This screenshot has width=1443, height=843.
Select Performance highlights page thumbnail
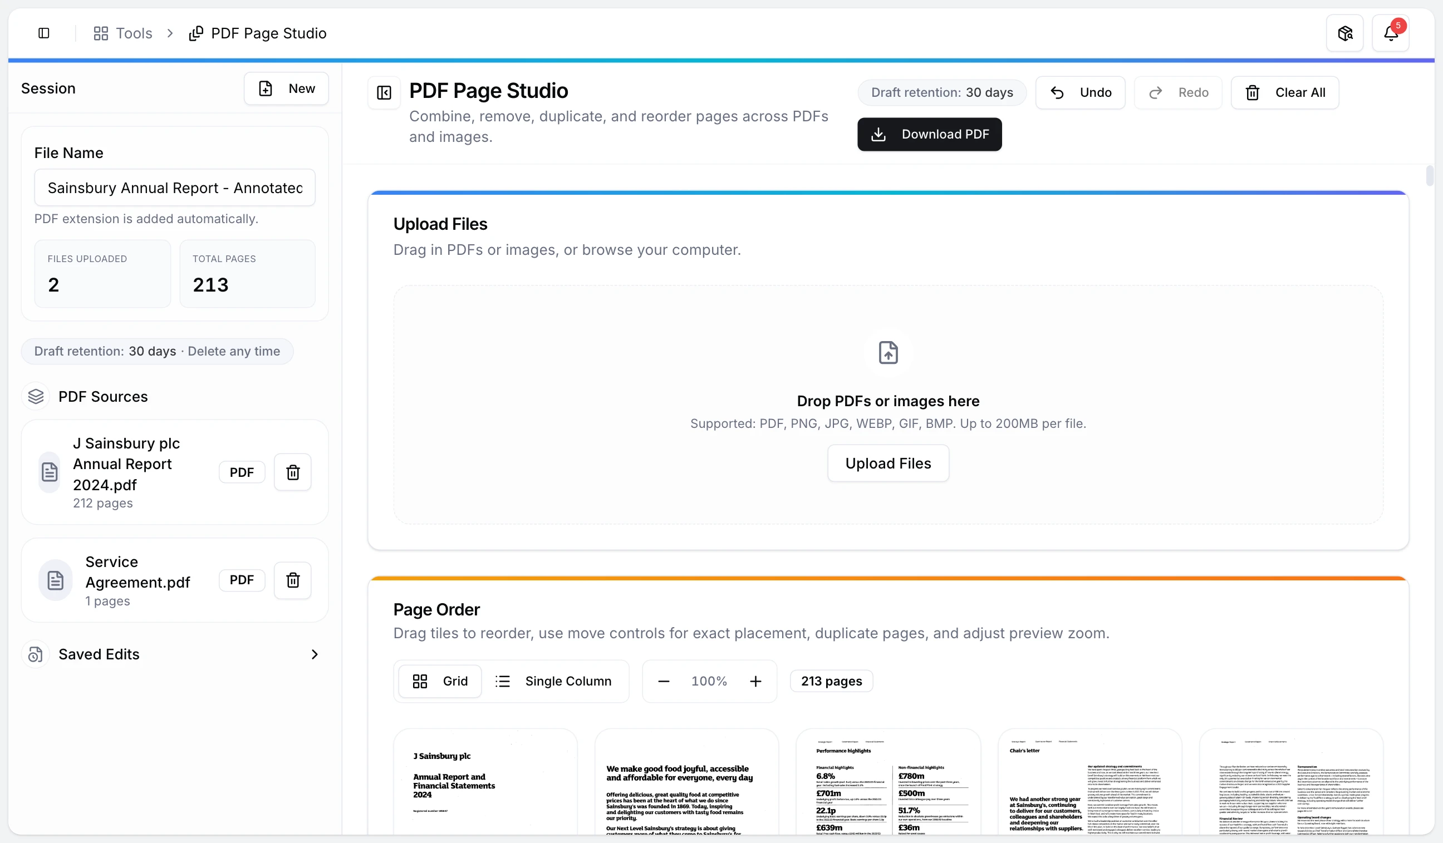(888, 782)
